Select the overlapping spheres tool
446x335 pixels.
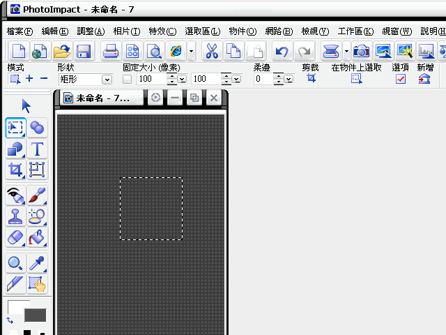[x=37, y=128]
